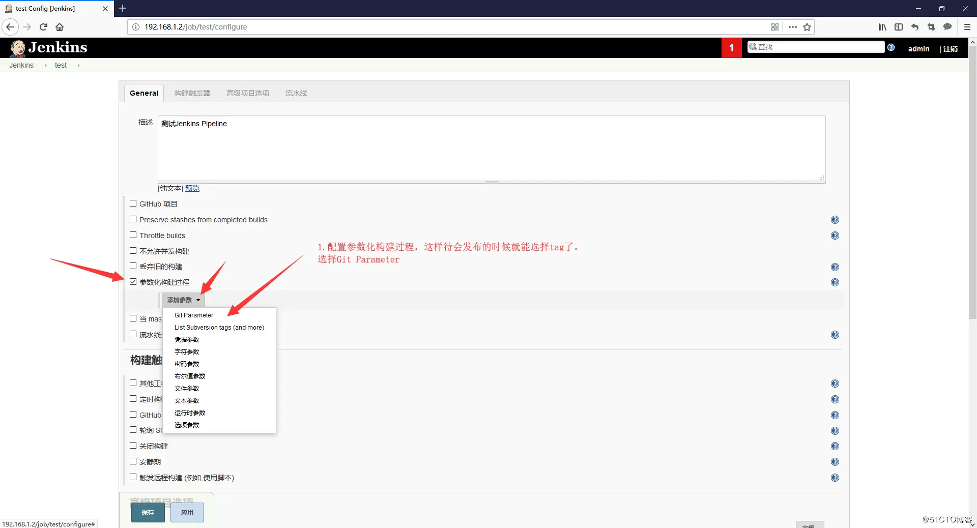
Task: Open help for Preserve stashes from completed builds
Action: [x=835, y=220]
